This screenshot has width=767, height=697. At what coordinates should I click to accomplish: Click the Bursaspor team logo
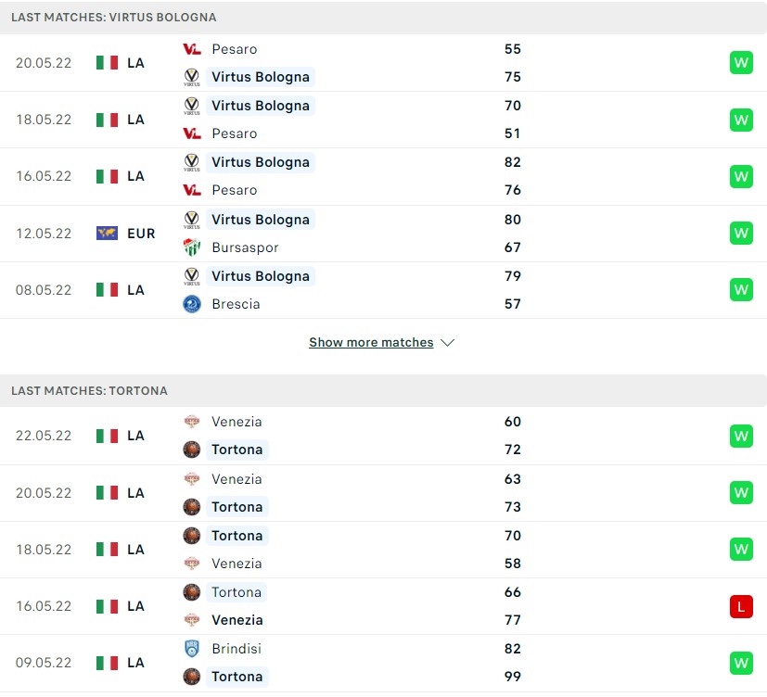(x=192, y=247)
